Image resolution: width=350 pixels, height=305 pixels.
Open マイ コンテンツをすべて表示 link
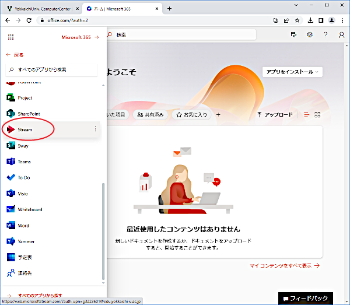click(285, 266)
